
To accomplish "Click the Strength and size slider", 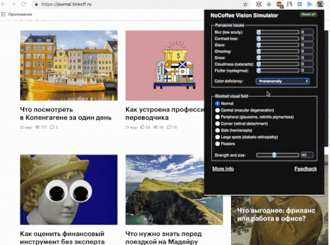I will 278,155.
